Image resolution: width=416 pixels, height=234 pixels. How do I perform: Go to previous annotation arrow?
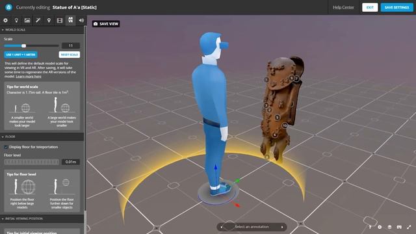(222, 227)
